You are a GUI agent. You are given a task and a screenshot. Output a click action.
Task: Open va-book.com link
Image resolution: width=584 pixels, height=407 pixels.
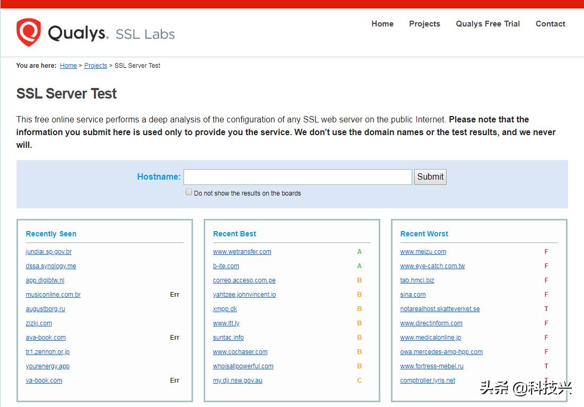(x=43, y=380)
